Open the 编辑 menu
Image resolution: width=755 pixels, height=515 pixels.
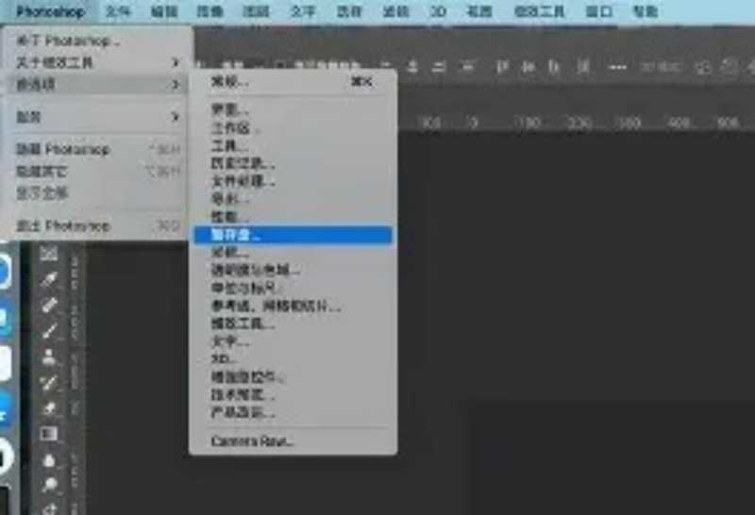(x=164, y=11)
